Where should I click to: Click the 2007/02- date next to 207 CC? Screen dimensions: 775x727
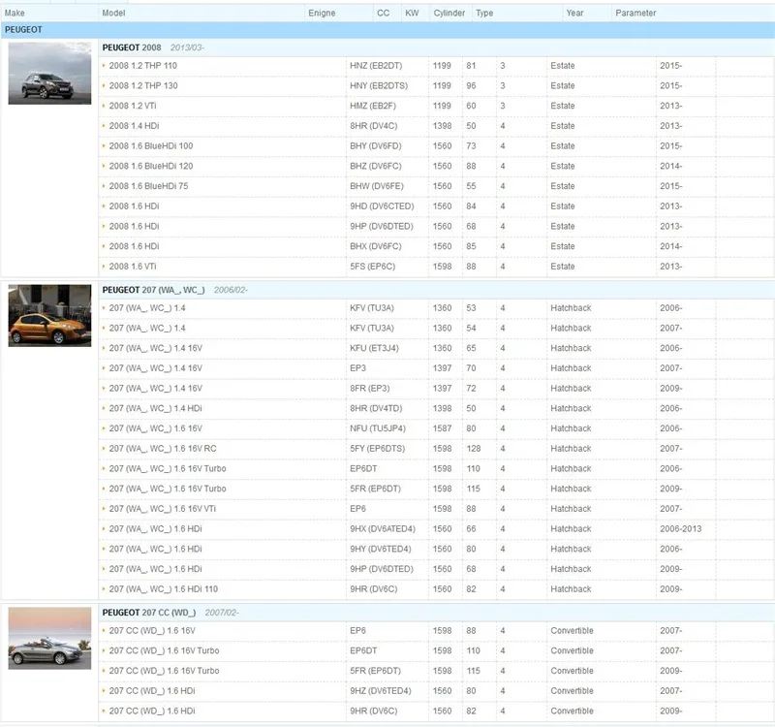coord(222,613)
